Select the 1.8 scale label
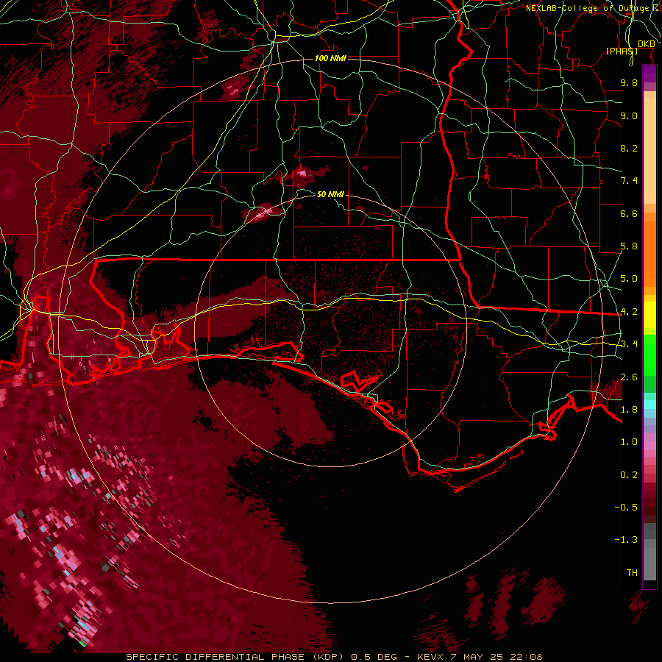Viewport: 662px width, 662px height. 629,410
